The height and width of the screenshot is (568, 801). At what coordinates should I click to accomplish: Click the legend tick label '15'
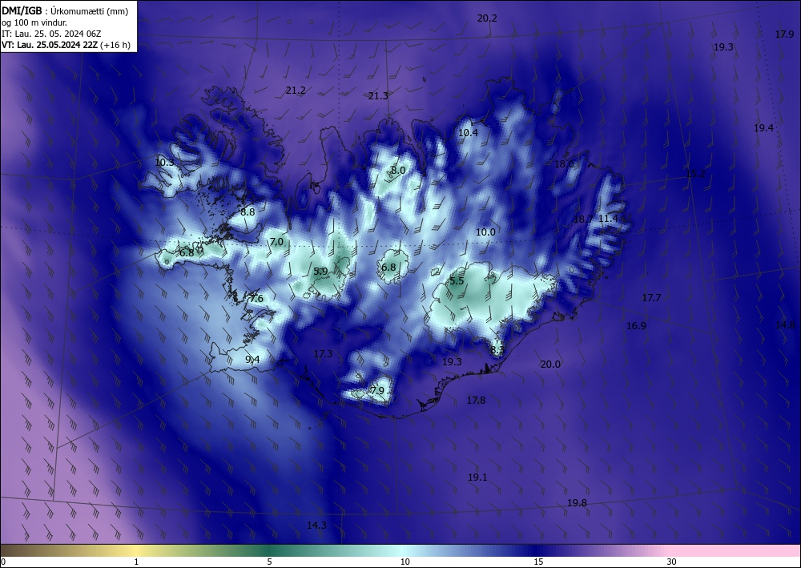pyautogui.click(x=538, y=562)
